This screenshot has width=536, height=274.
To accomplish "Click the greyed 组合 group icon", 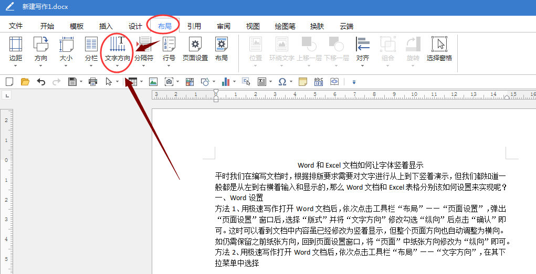I will click(387, 44).
